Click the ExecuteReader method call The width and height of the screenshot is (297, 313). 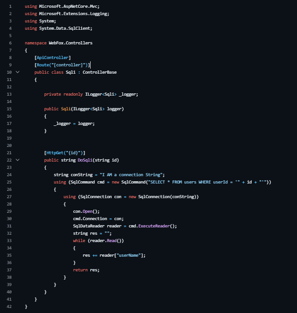pyautogui.click(x=154, y=226)
